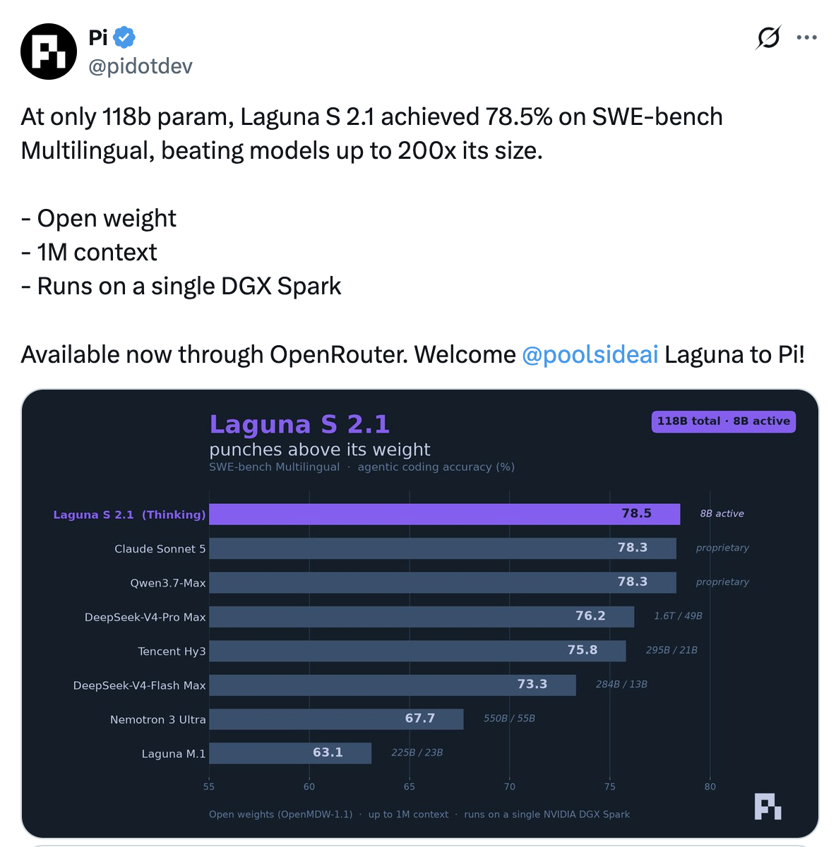Click the purple Laguna S 2.1 bar

pyautogui.click(x=445, y=514)
